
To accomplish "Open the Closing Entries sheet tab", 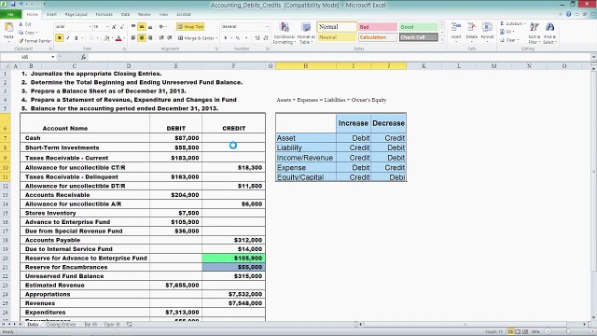I will coord(61,325).
